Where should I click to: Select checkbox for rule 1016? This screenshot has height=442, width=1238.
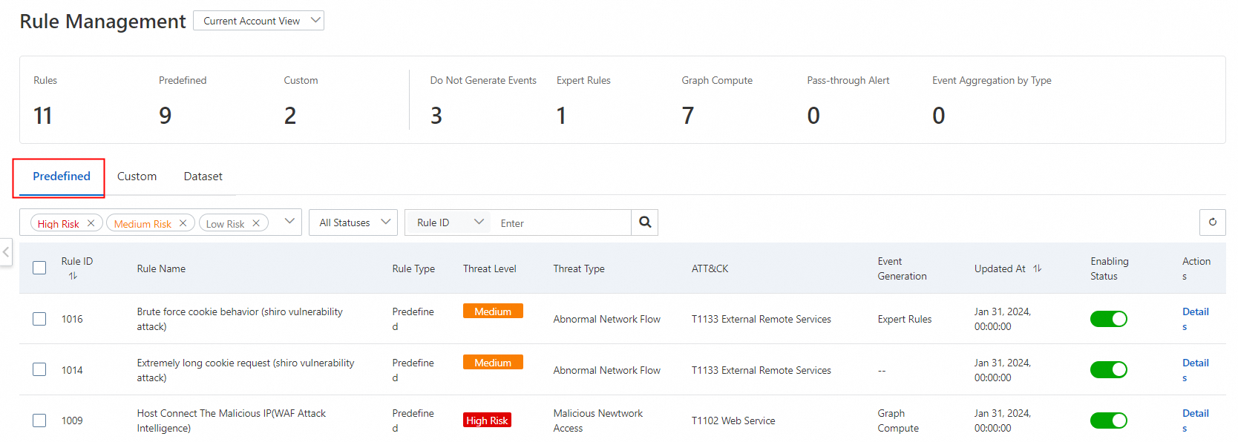[x=39, y=319]
